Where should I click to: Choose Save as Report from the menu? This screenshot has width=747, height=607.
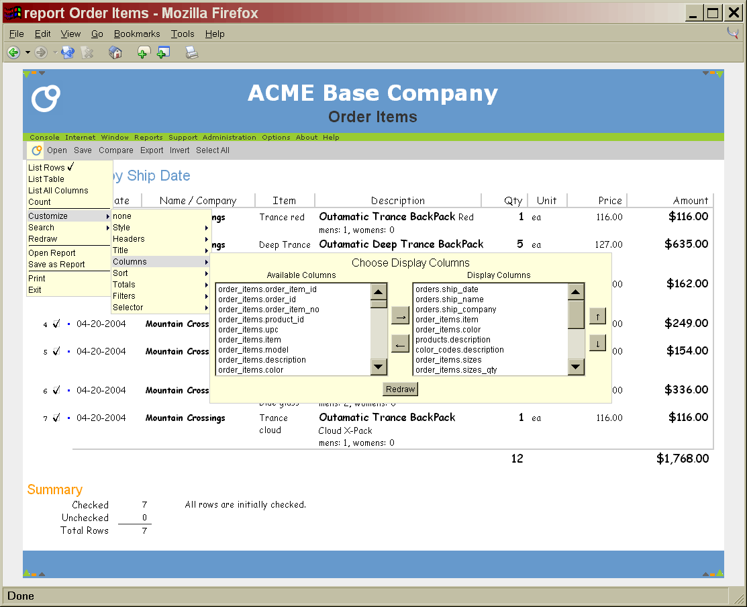(x=56, y=265)
